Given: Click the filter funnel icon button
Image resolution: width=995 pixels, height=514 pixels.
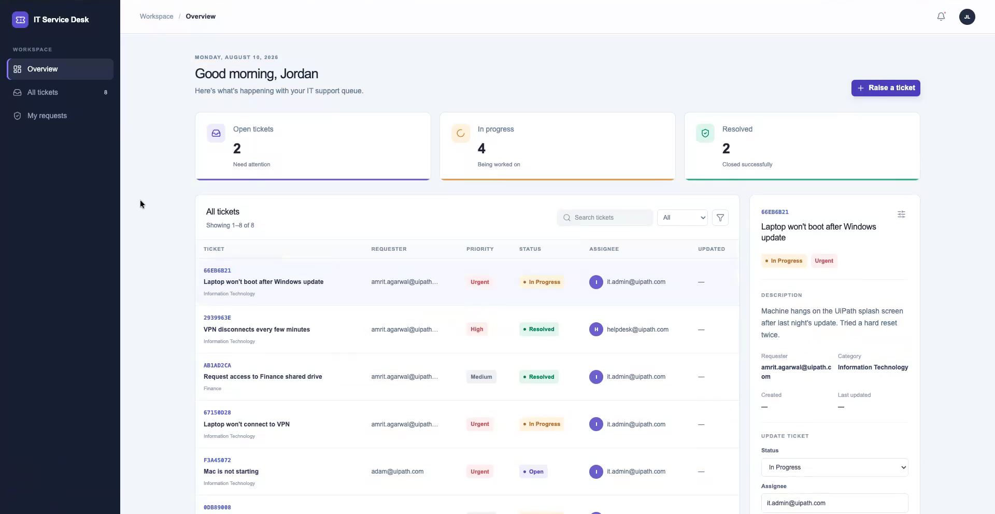Looking at the screenshot, I should tap(720, 218).
